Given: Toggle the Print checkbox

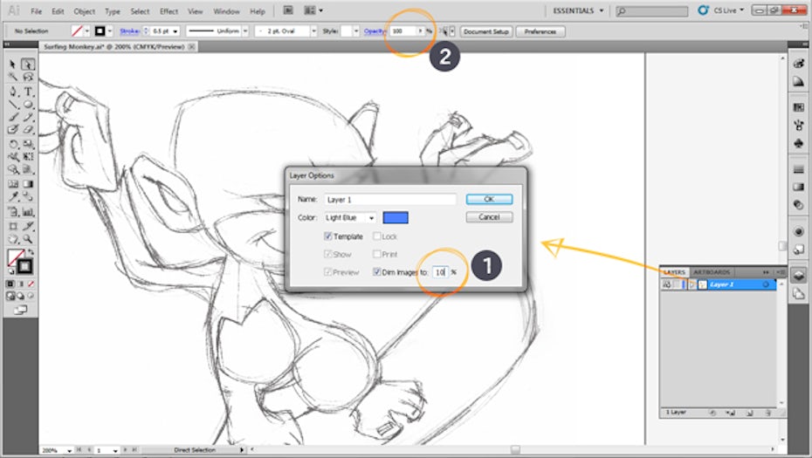Looking at the screenshot, I should (x=377, y=254).
